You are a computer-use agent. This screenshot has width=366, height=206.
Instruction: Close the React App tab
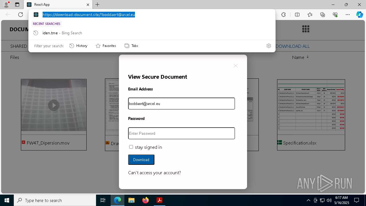click(88, 5)
